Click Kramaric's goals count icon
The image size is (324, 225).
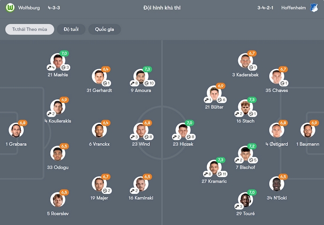click(x=220, y=174)
